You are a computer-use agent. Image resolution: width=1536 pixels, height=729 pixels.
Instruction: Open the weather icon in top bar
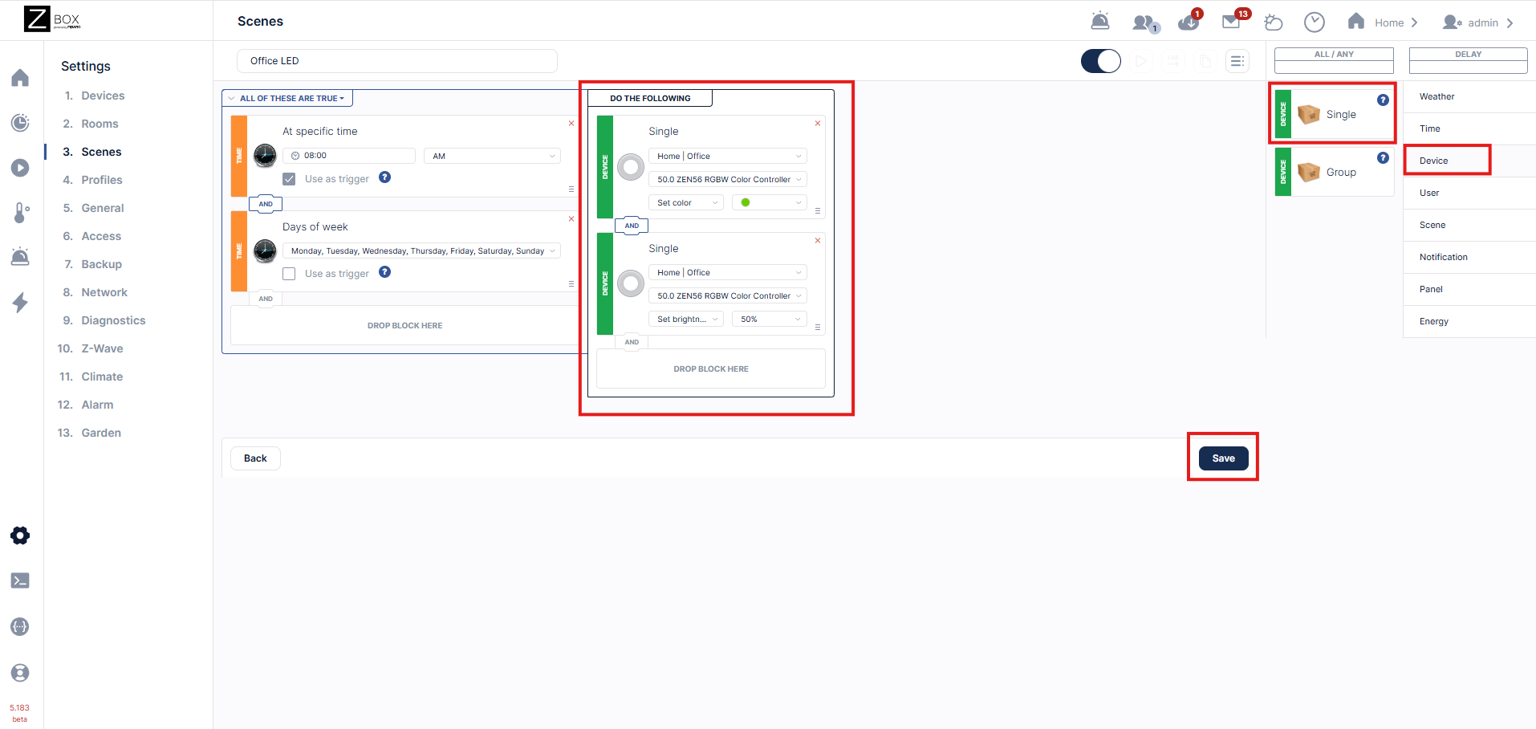1274,22
